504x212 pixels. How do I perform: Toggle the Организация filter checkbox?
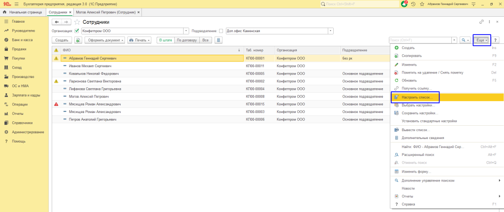click(x=77, y=31)
